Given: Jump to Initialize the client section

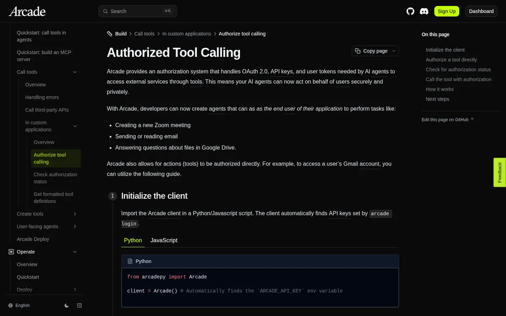Looking at the screenshot, I should point(445,50).
